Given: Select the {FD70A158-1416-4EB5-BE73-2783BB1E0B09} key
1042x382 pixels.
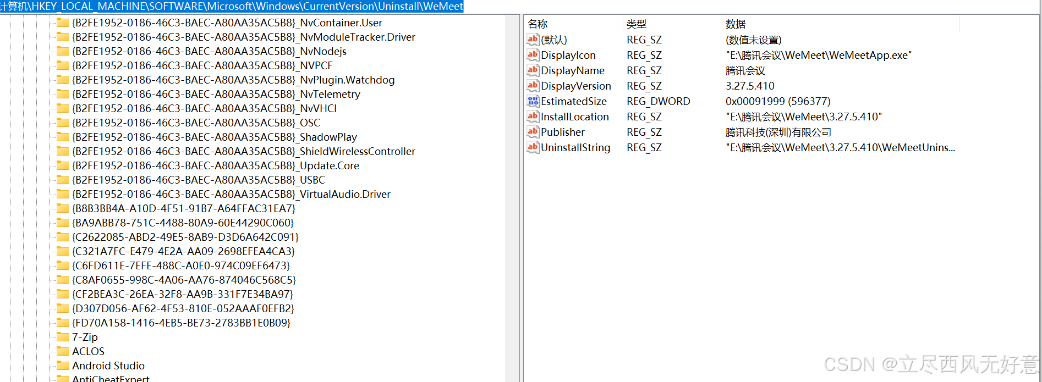Looking at the screenshot, I should coord(182,323).
